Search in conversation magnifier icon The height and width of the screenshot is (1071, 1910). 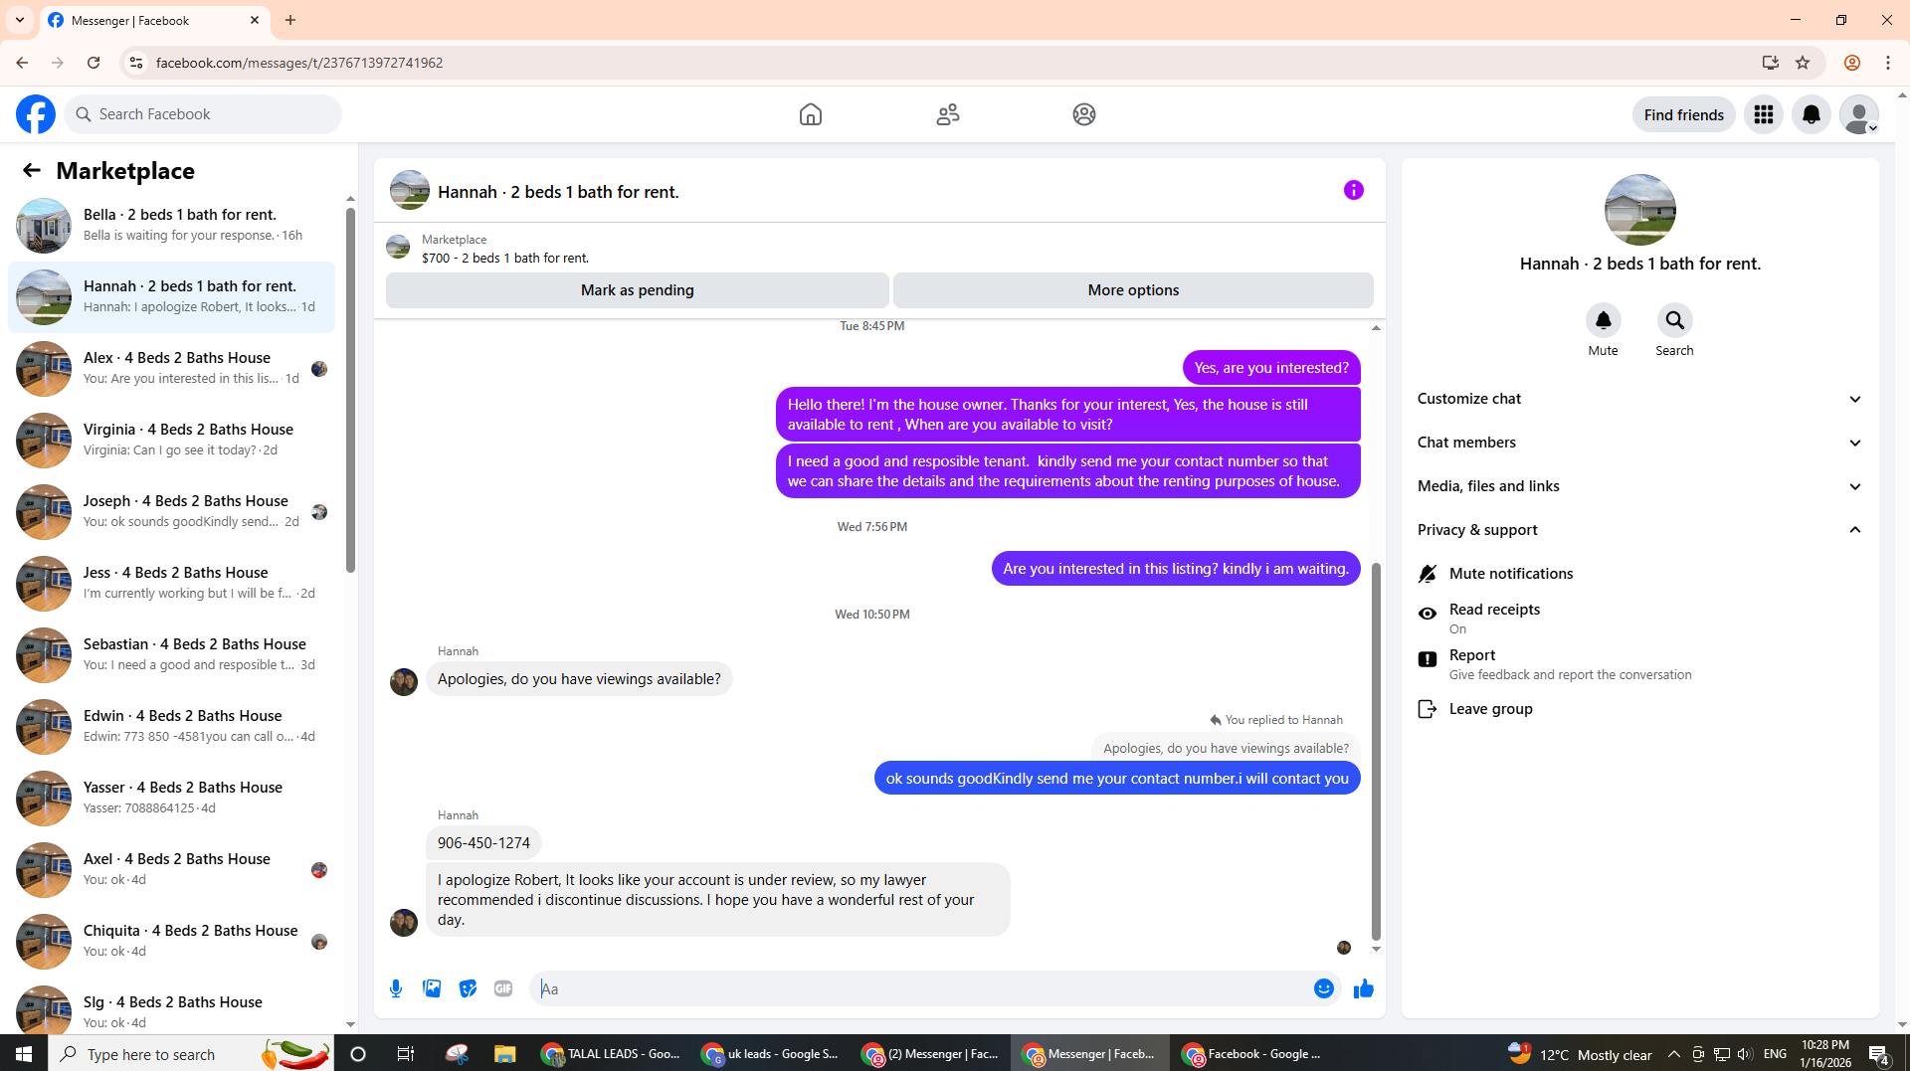pos(1675,320)
